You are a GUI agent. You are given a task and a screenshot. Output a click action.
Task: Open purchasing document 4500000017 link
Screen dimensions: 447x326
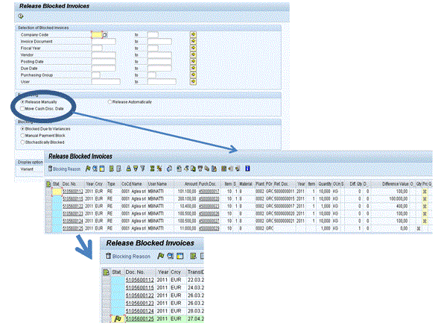[209, 191]
